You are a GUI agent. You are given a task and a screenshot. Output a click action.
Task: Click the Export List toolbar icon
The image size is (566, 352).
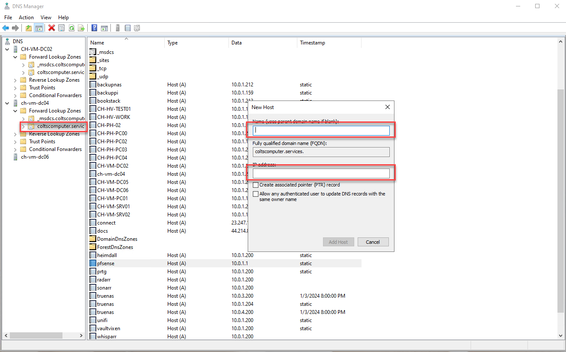(x=81, y=28)
